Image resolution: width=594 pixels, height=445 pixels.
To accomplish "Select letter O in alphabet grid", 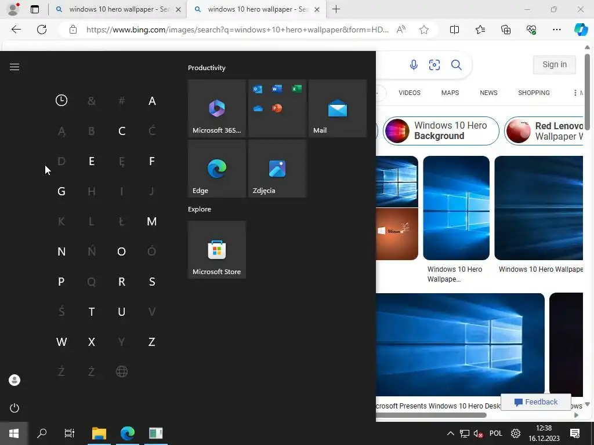I will click(x=122, y=251).
